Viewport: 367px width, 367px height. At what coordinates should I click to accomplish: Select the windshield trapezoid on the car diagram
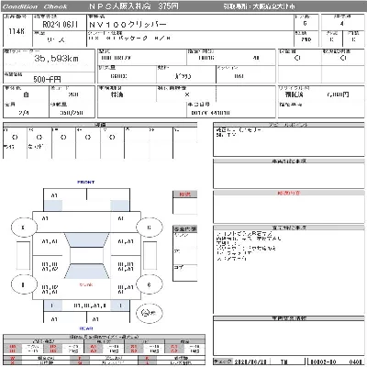click(x=87, y=240)
